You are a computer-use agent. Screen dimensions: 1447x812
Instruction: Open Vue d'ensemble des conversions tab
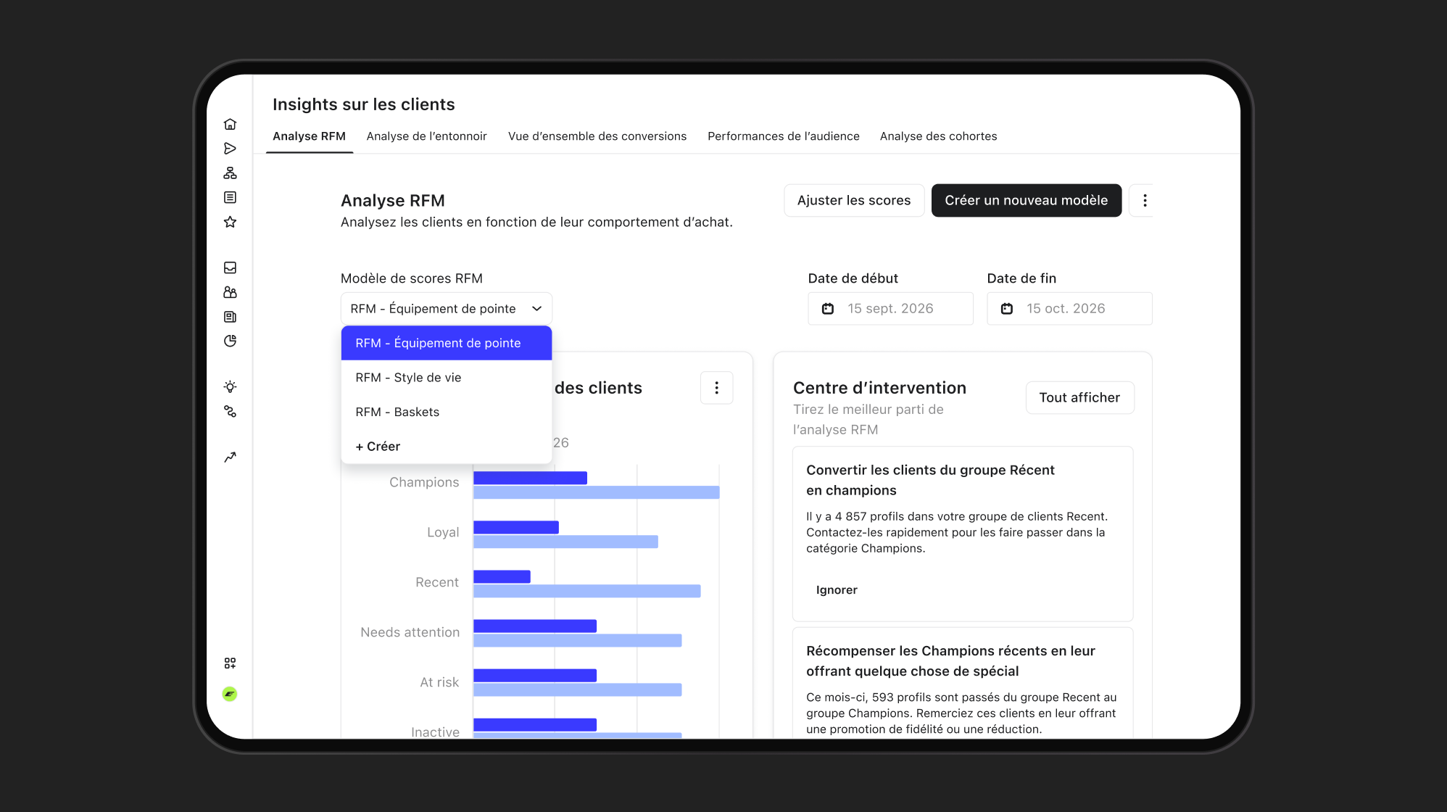point(597,136)
